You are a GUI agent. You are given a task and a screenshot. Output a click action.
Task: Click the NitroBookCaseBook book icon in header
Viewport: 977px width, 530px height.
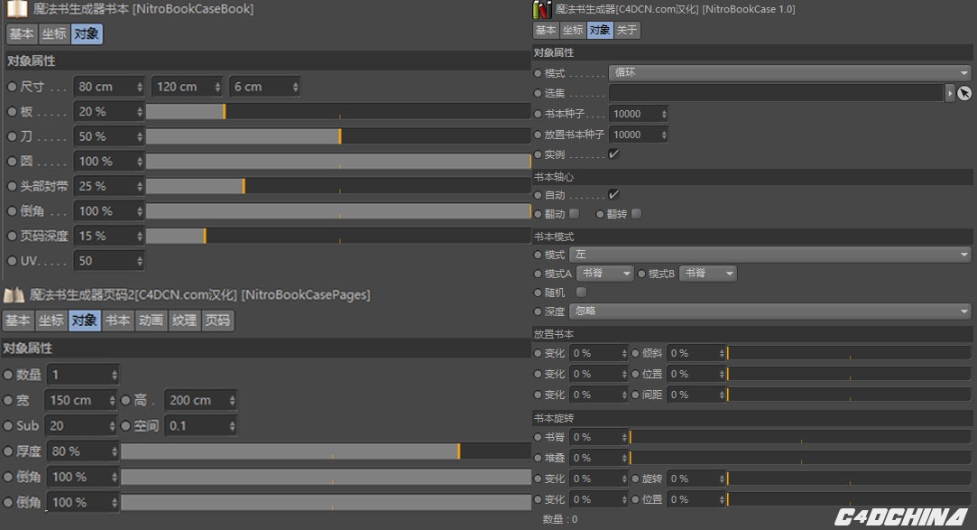(x=17, y=9)
